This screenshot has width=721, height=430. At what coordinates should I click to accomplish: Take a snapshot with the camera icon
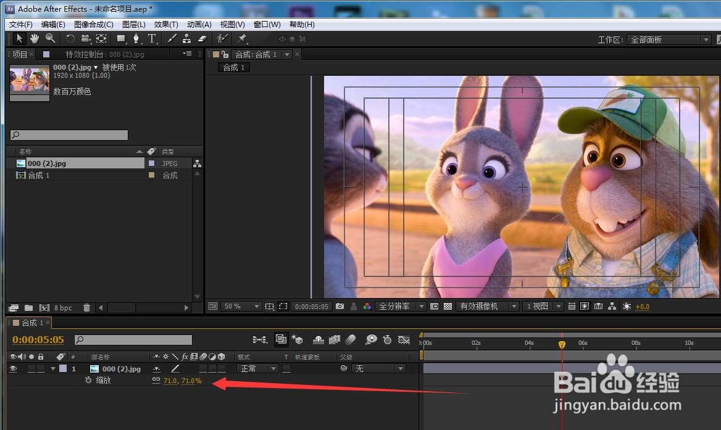pyautogui.click(x=340, y=307)
